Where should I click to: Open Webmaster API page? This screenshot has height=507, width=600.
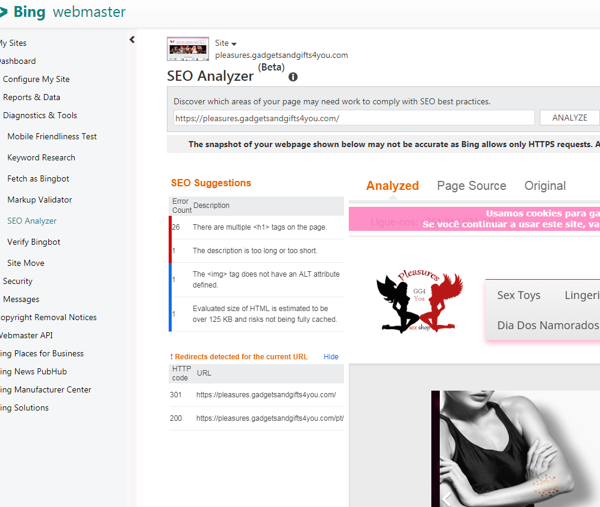[x=27, y=335]
